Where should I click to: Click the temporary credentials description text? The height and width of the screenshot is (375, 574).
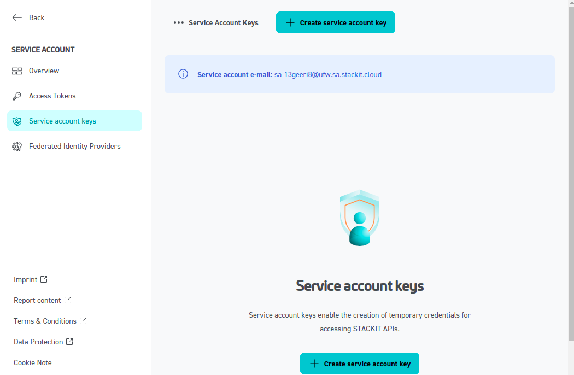pyautogui.click(x=360, y=322)
